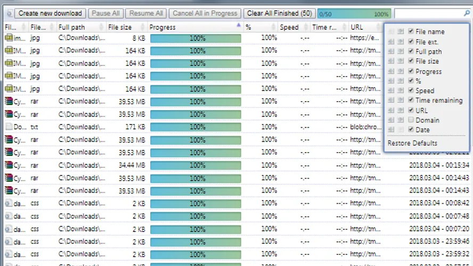The image size is (473, 266).
Task: Uncheck the File size column checkbox
Action: pos(411,61)
